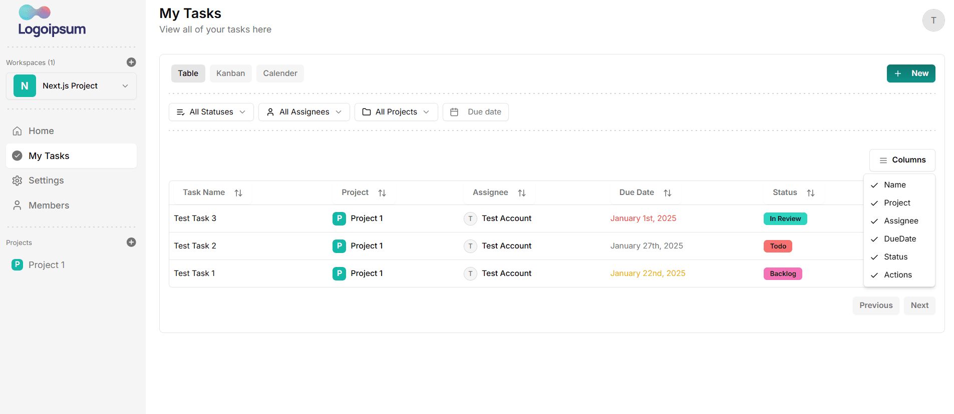Image resolution: width=954 pixels, height=414 pixels.
Task: Click the Due Date column header
Action: click(x=645, y=192)
